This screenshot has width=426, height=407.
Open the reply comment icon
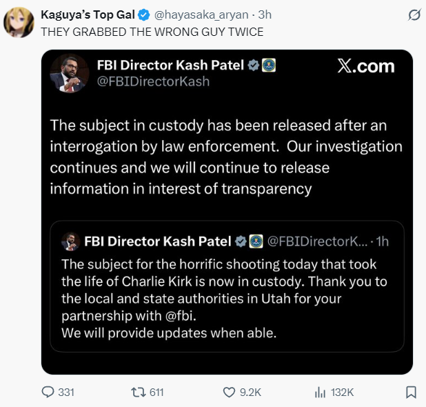click(48, 392)
